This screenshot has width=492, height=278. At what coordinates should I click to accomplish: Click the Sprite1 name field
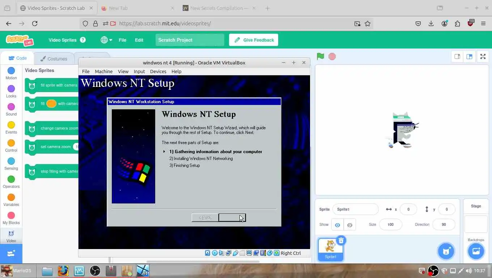coord(355,209)
